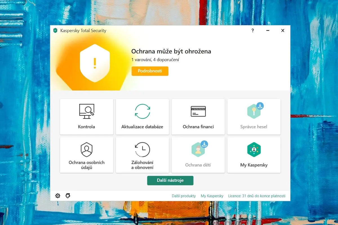Click the download badge on Ochrana dětí
This screenshot has height=225, width=338.
tap(204, 144)
